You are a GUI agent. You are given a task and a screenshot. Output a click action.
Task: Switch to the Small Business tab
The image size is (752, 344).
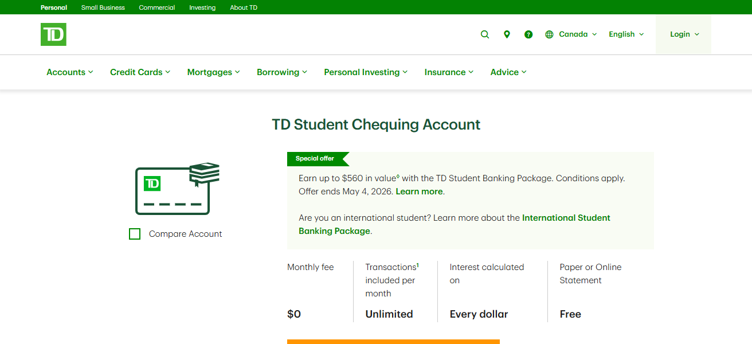point(103,7)
